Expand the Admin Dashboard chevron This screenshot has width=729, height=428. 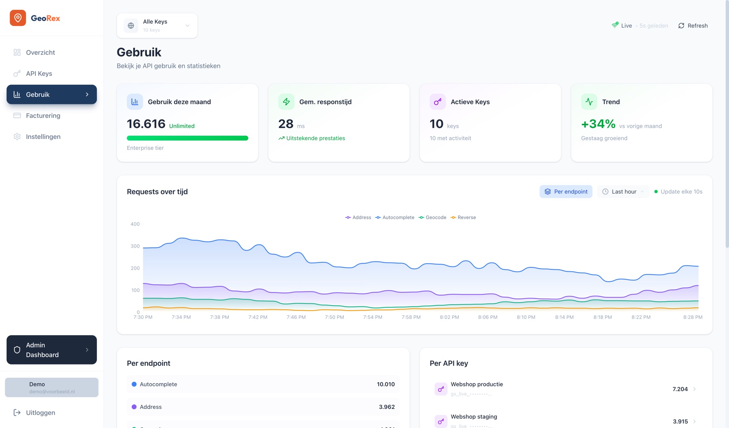coord(87,350)
